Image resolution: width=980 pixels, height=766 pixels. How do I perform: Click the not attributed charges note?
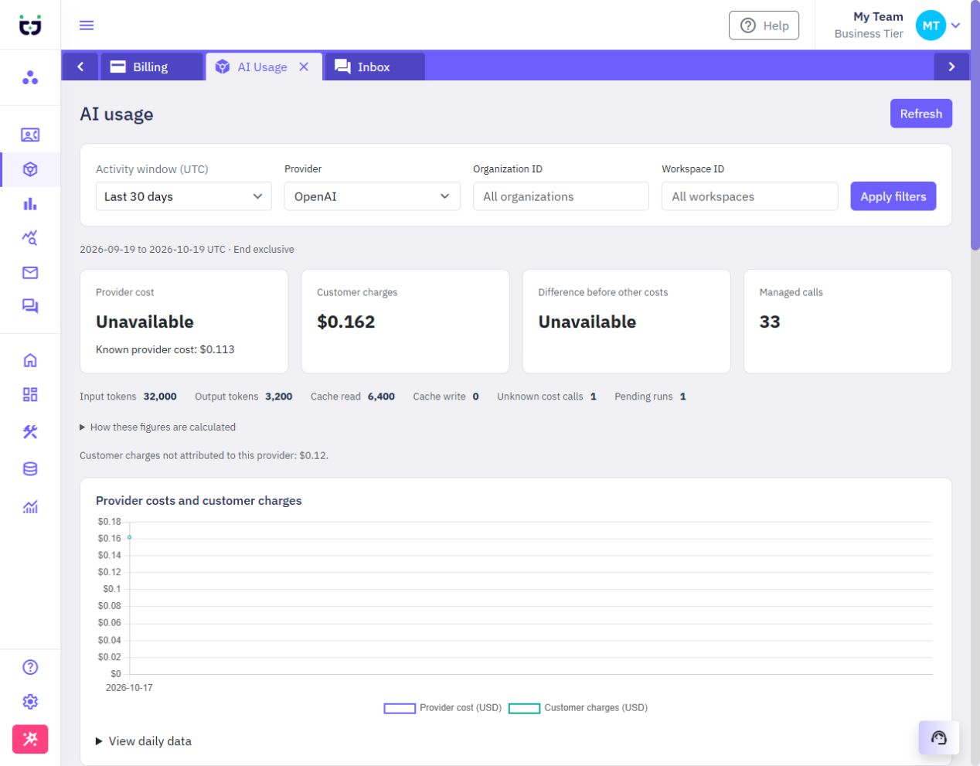(x=204, y=455)
